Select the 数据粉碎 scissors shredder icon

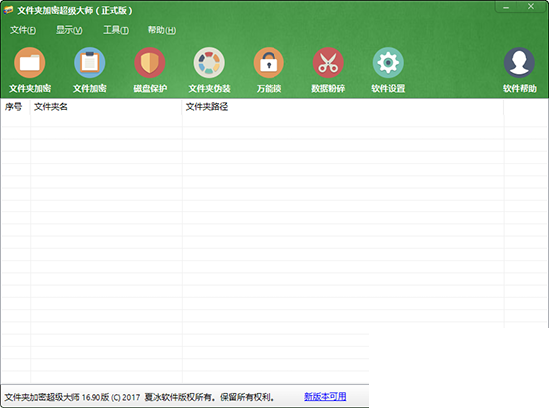coord(328,63)
